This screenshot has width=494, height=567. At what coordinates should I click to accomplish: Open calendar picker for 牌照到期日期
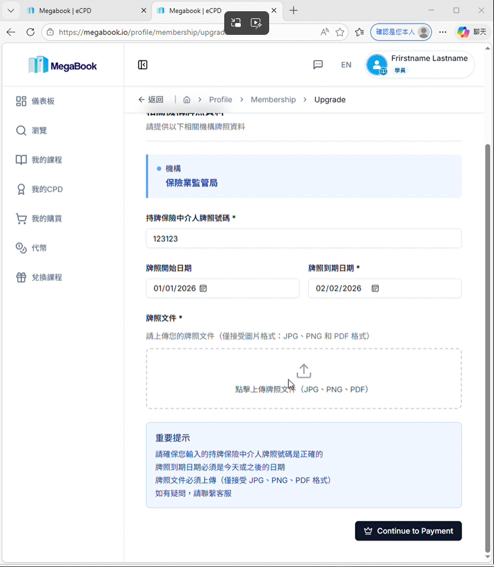375,288
